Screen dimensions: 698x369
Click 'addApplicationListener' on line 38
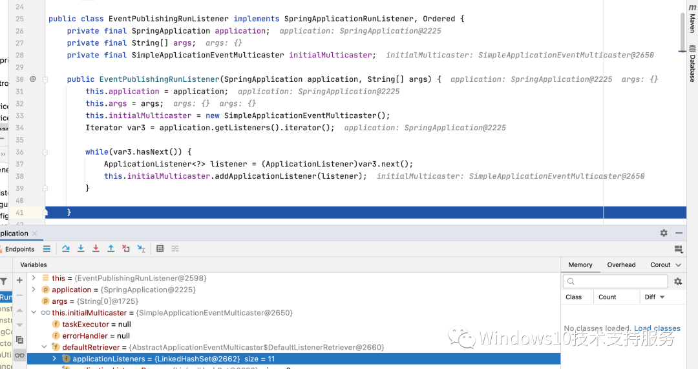point(266,176)
